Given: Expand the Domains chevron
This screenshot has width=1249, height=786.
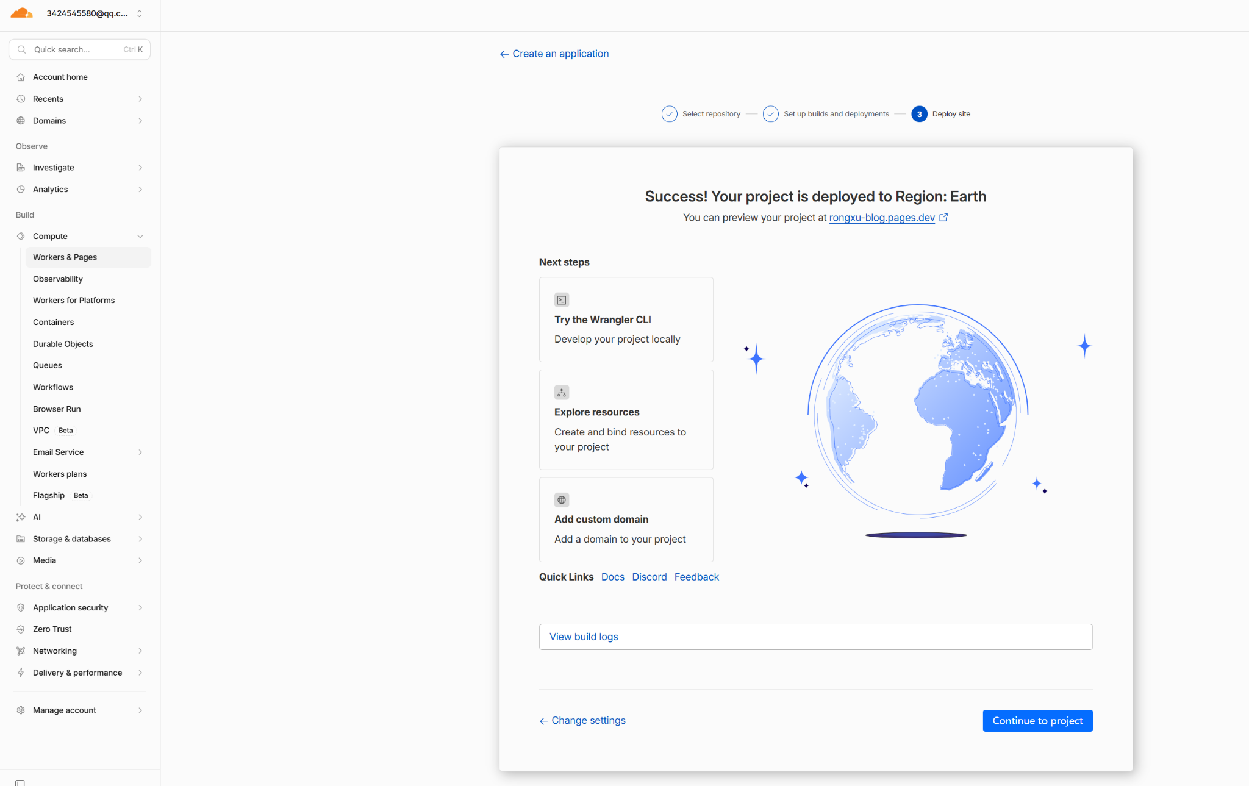Looking at the screenshot, I should tap(140, 121).
